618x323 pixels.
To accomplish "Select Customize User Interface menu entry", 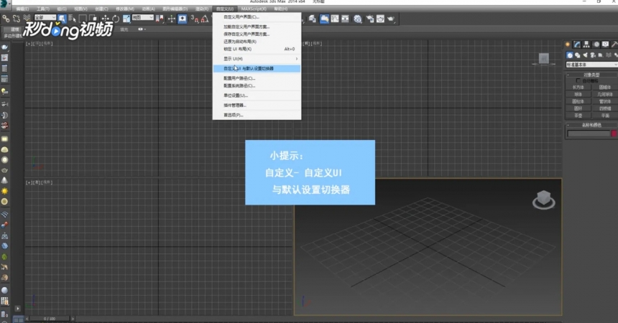I will pyautogui.click(x=257, y=17).
